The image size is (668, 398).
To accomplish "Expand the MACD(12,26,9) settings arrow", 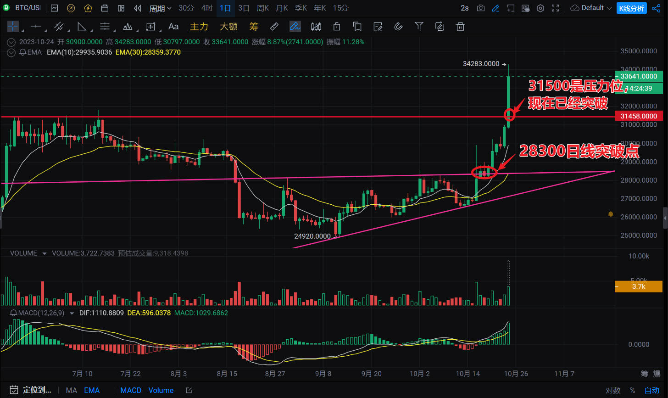I will pyautogui.click(x=72, y=313).
